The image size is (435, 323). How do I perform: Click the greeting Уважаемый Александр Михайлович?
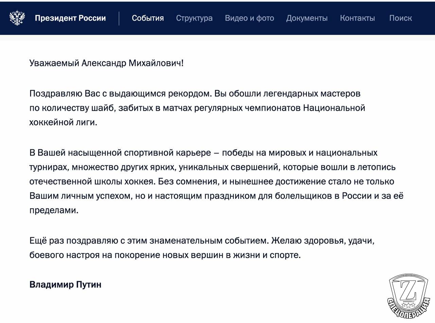click(106, 63)
